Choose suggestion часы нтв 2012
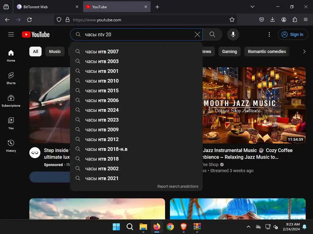Viewport: 313px width, 234px height. click(x=136, y=139)
